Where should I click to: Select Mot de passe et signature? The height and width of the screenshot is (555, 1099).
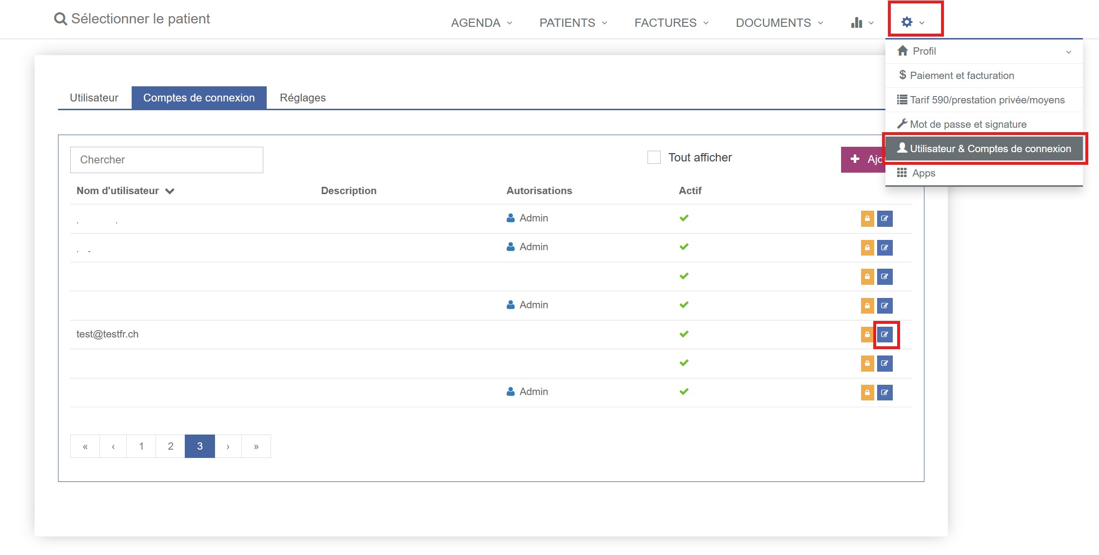tap(984, 124)
